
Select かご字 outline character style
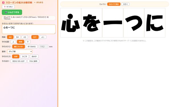pyautogui.click(x=25, y=56)
